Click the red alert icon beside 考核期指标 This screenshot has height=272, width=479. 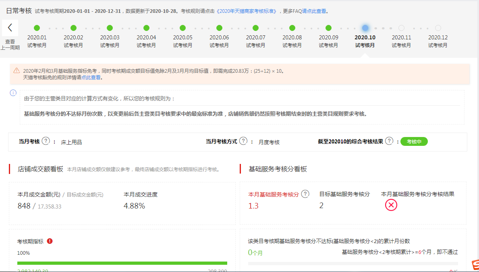pos(50,241)
